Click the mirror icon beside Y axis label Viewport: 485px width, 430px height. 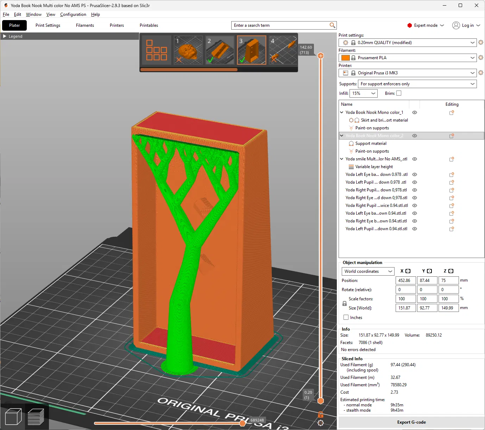pyautogui.click(x=429, y=271)
